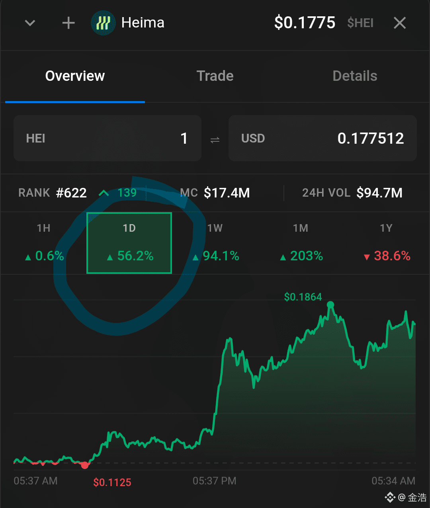The height and width of the screenshot is (508, 430).
Task: Edit the USD value field
Action: pyautogui.click(x=322, y=138)
